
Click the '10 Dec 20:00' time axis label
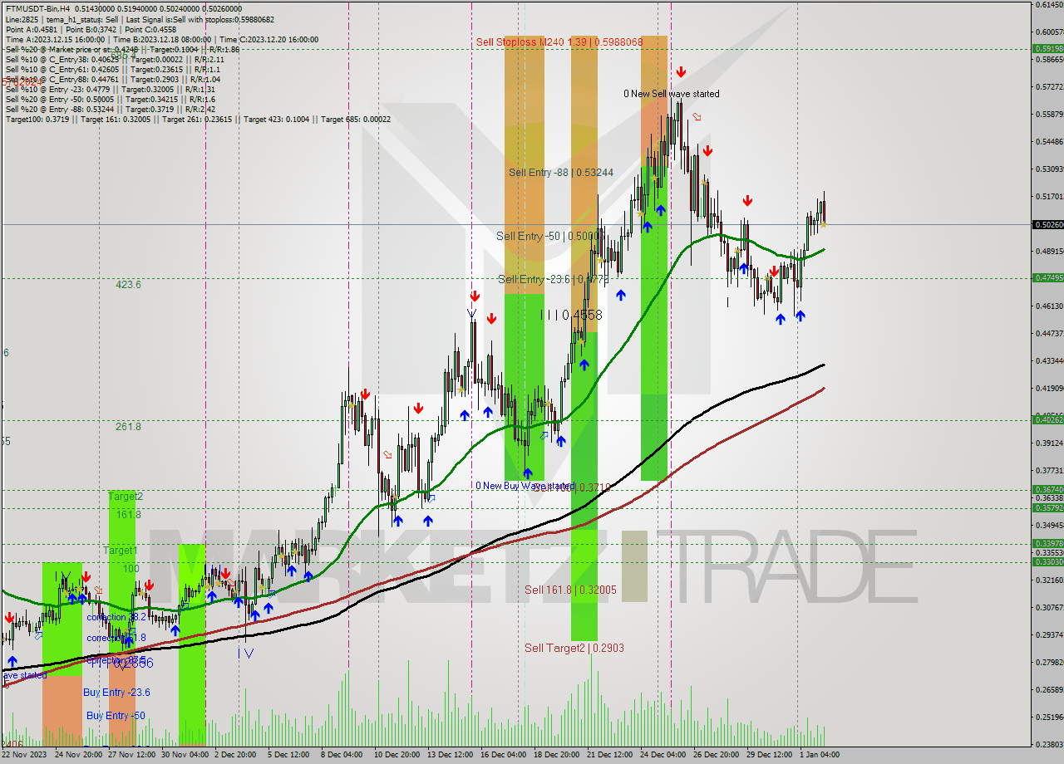[397, 754]
